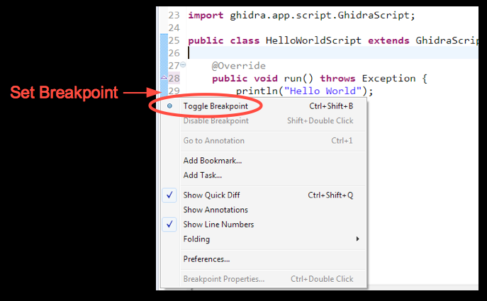The image size is (487, 301).
Task: Click the override marker triangle at line 28
Action: [164, 78]
